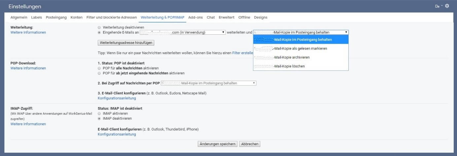Select IMAP deaktivieren radio button
Screen dimensions: 457x156
click(99, 118)
